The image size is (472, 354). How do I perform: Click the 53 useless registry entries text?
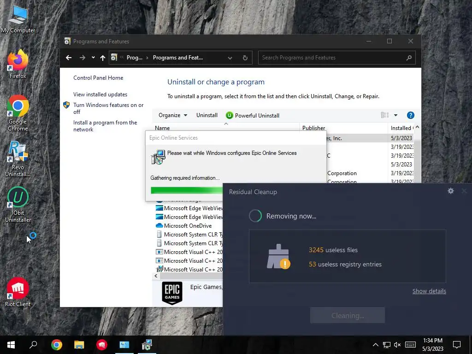pyautogui.click(x=345, y=264)
